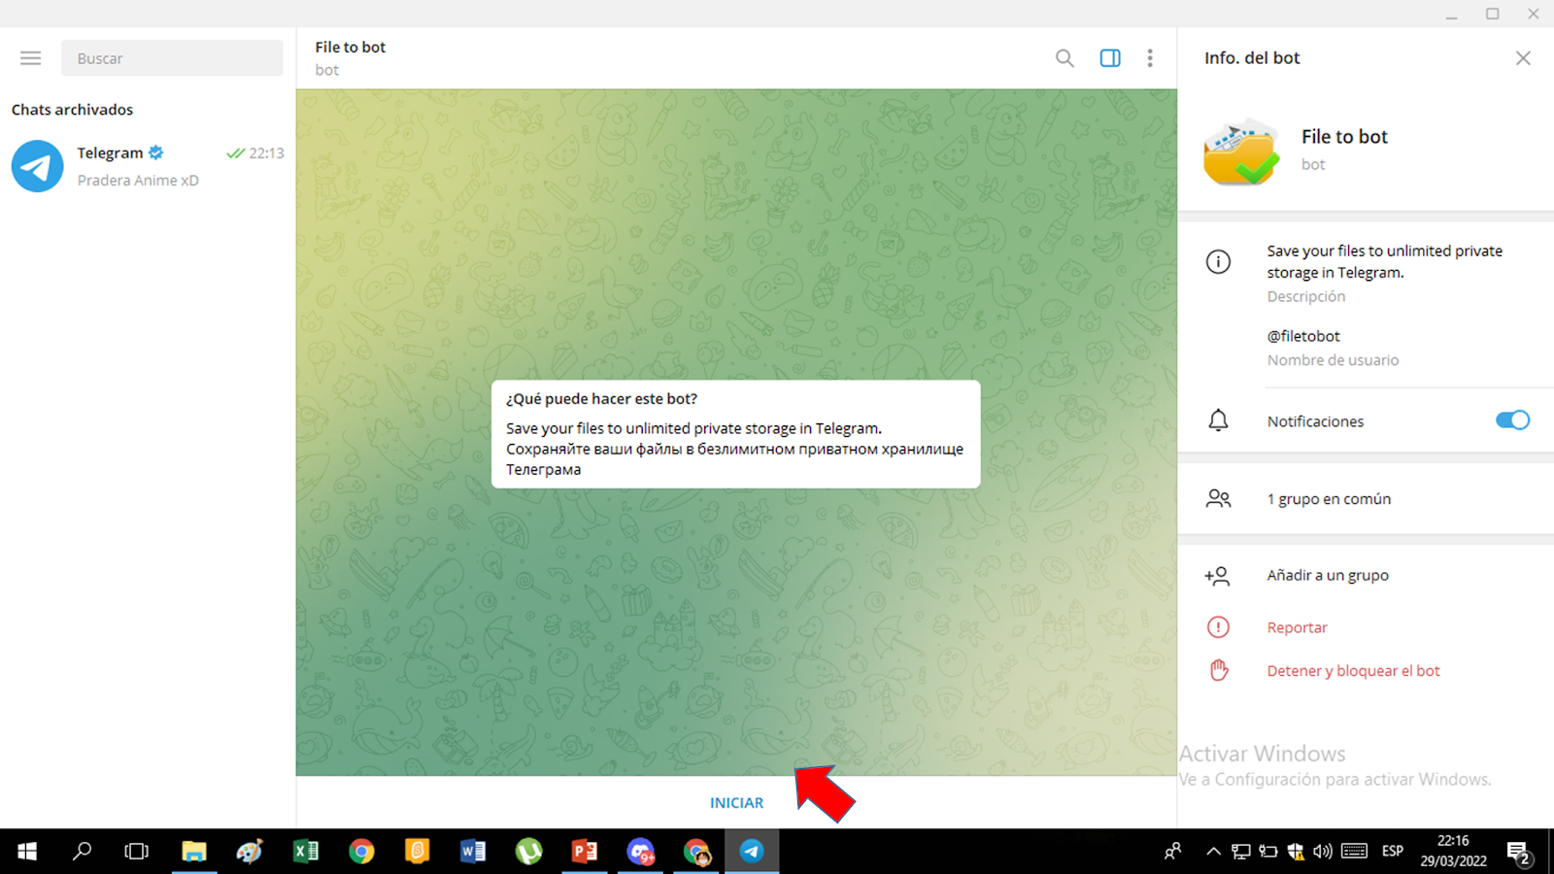Open the hamburger main menu
Screen dimensions: 1554x874
[31, 58]
